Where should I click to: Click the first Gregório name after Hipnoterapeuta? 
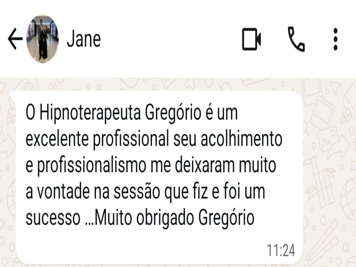(x=173, y=113)
